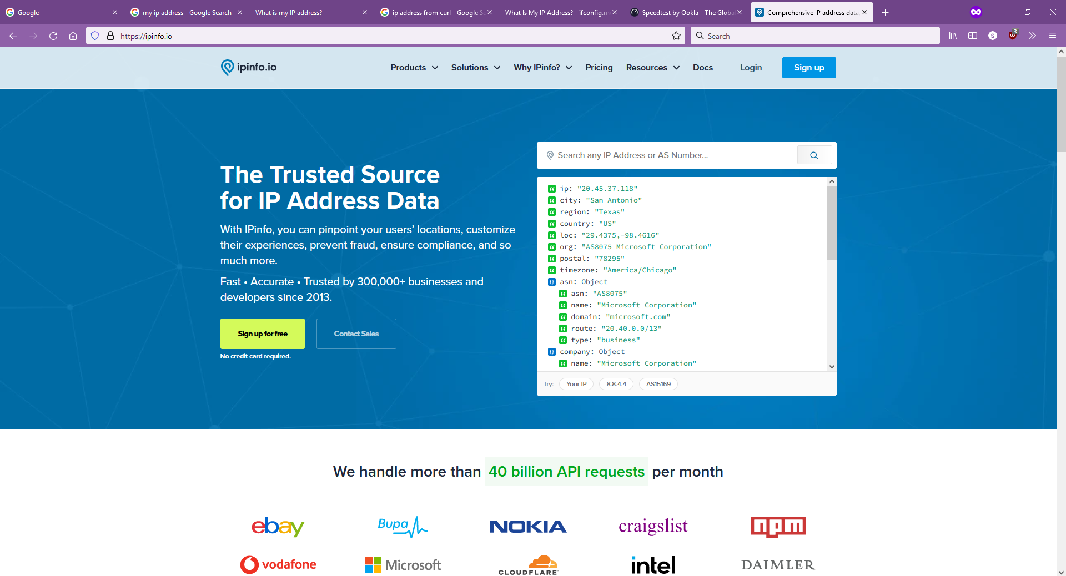
Task: Click the browser Forward arrow
Action: coord(33,36)
